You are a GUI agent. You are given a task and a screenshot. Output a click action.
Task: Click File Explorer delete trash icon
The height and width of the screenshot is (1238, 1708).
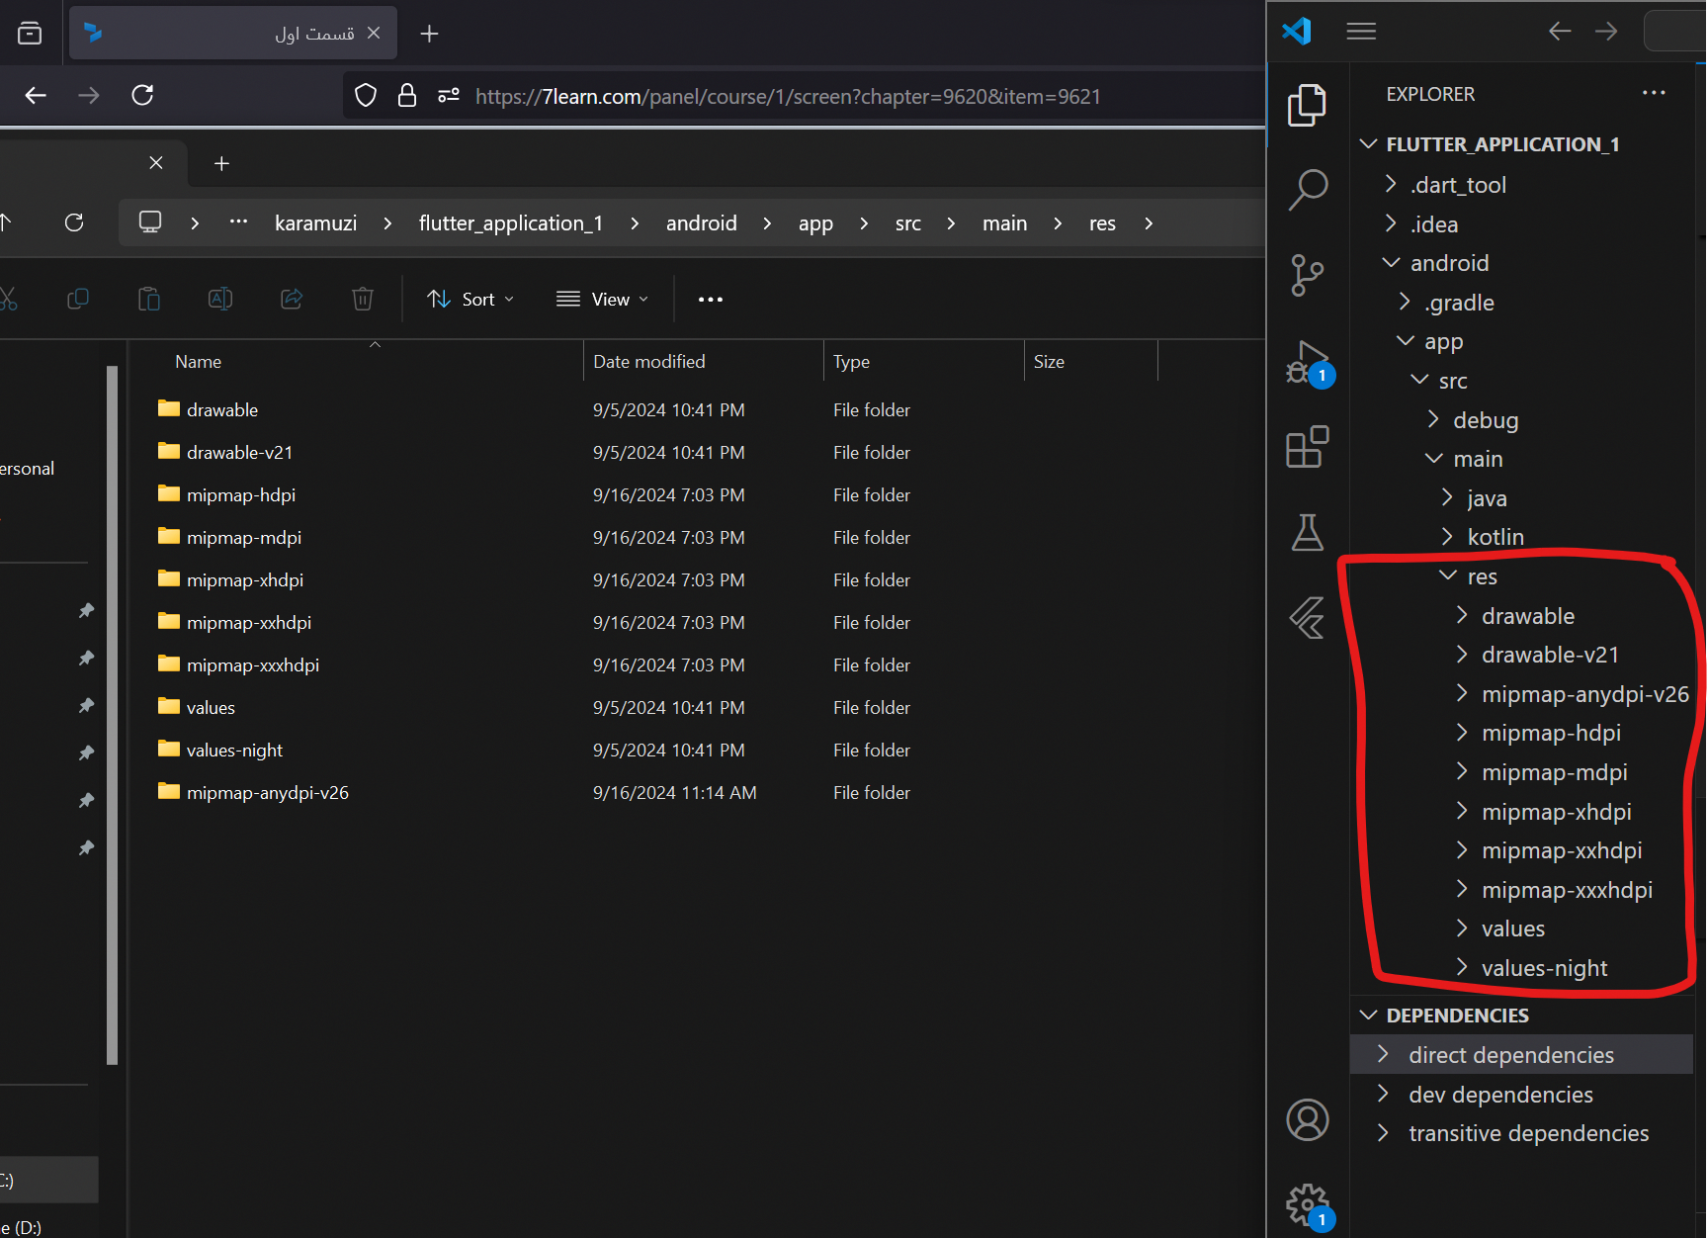coord(363,299)
